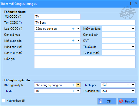
Task: Click into the Đơn giá mua field
Action: [57, 35]
